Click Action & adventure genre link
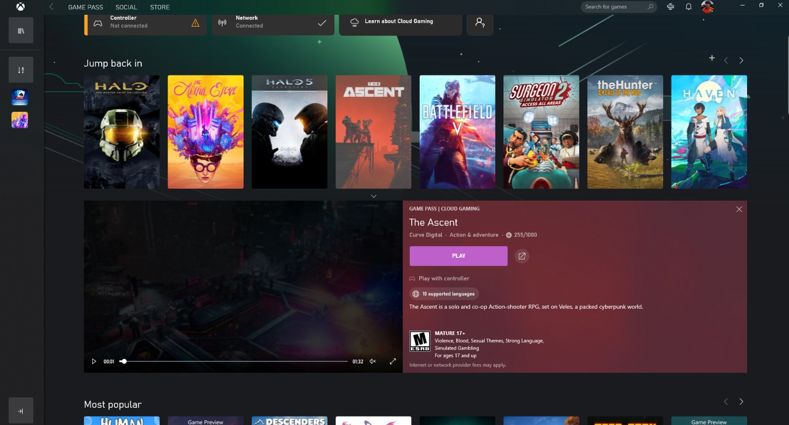The image size is (789, 425). [474, 235]
